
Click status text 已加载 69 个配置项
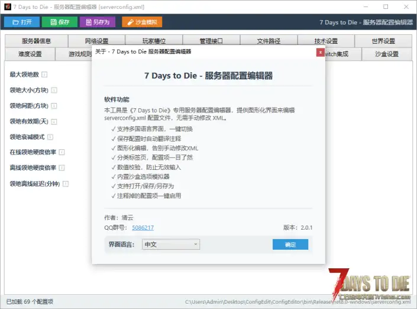pos(30,301)
